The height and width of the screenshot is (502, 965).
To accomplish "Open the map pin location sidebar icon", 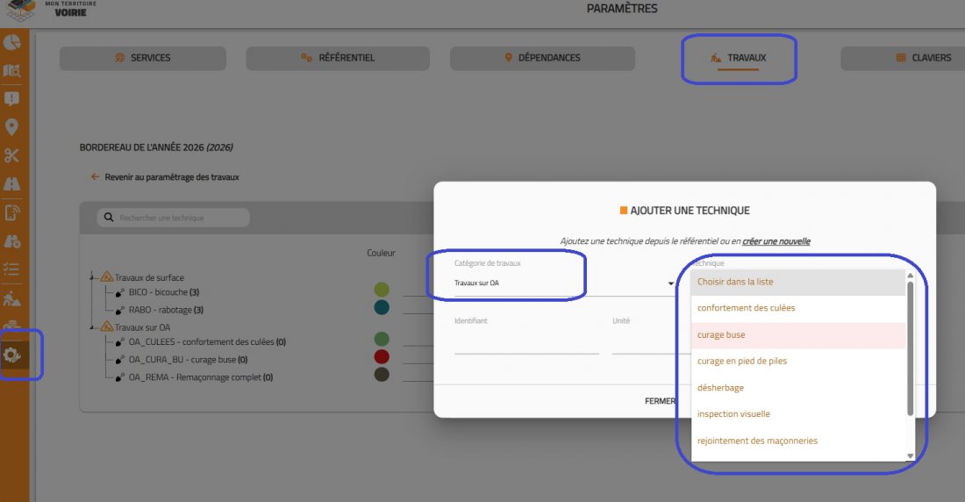I will [x=12, y=127].
